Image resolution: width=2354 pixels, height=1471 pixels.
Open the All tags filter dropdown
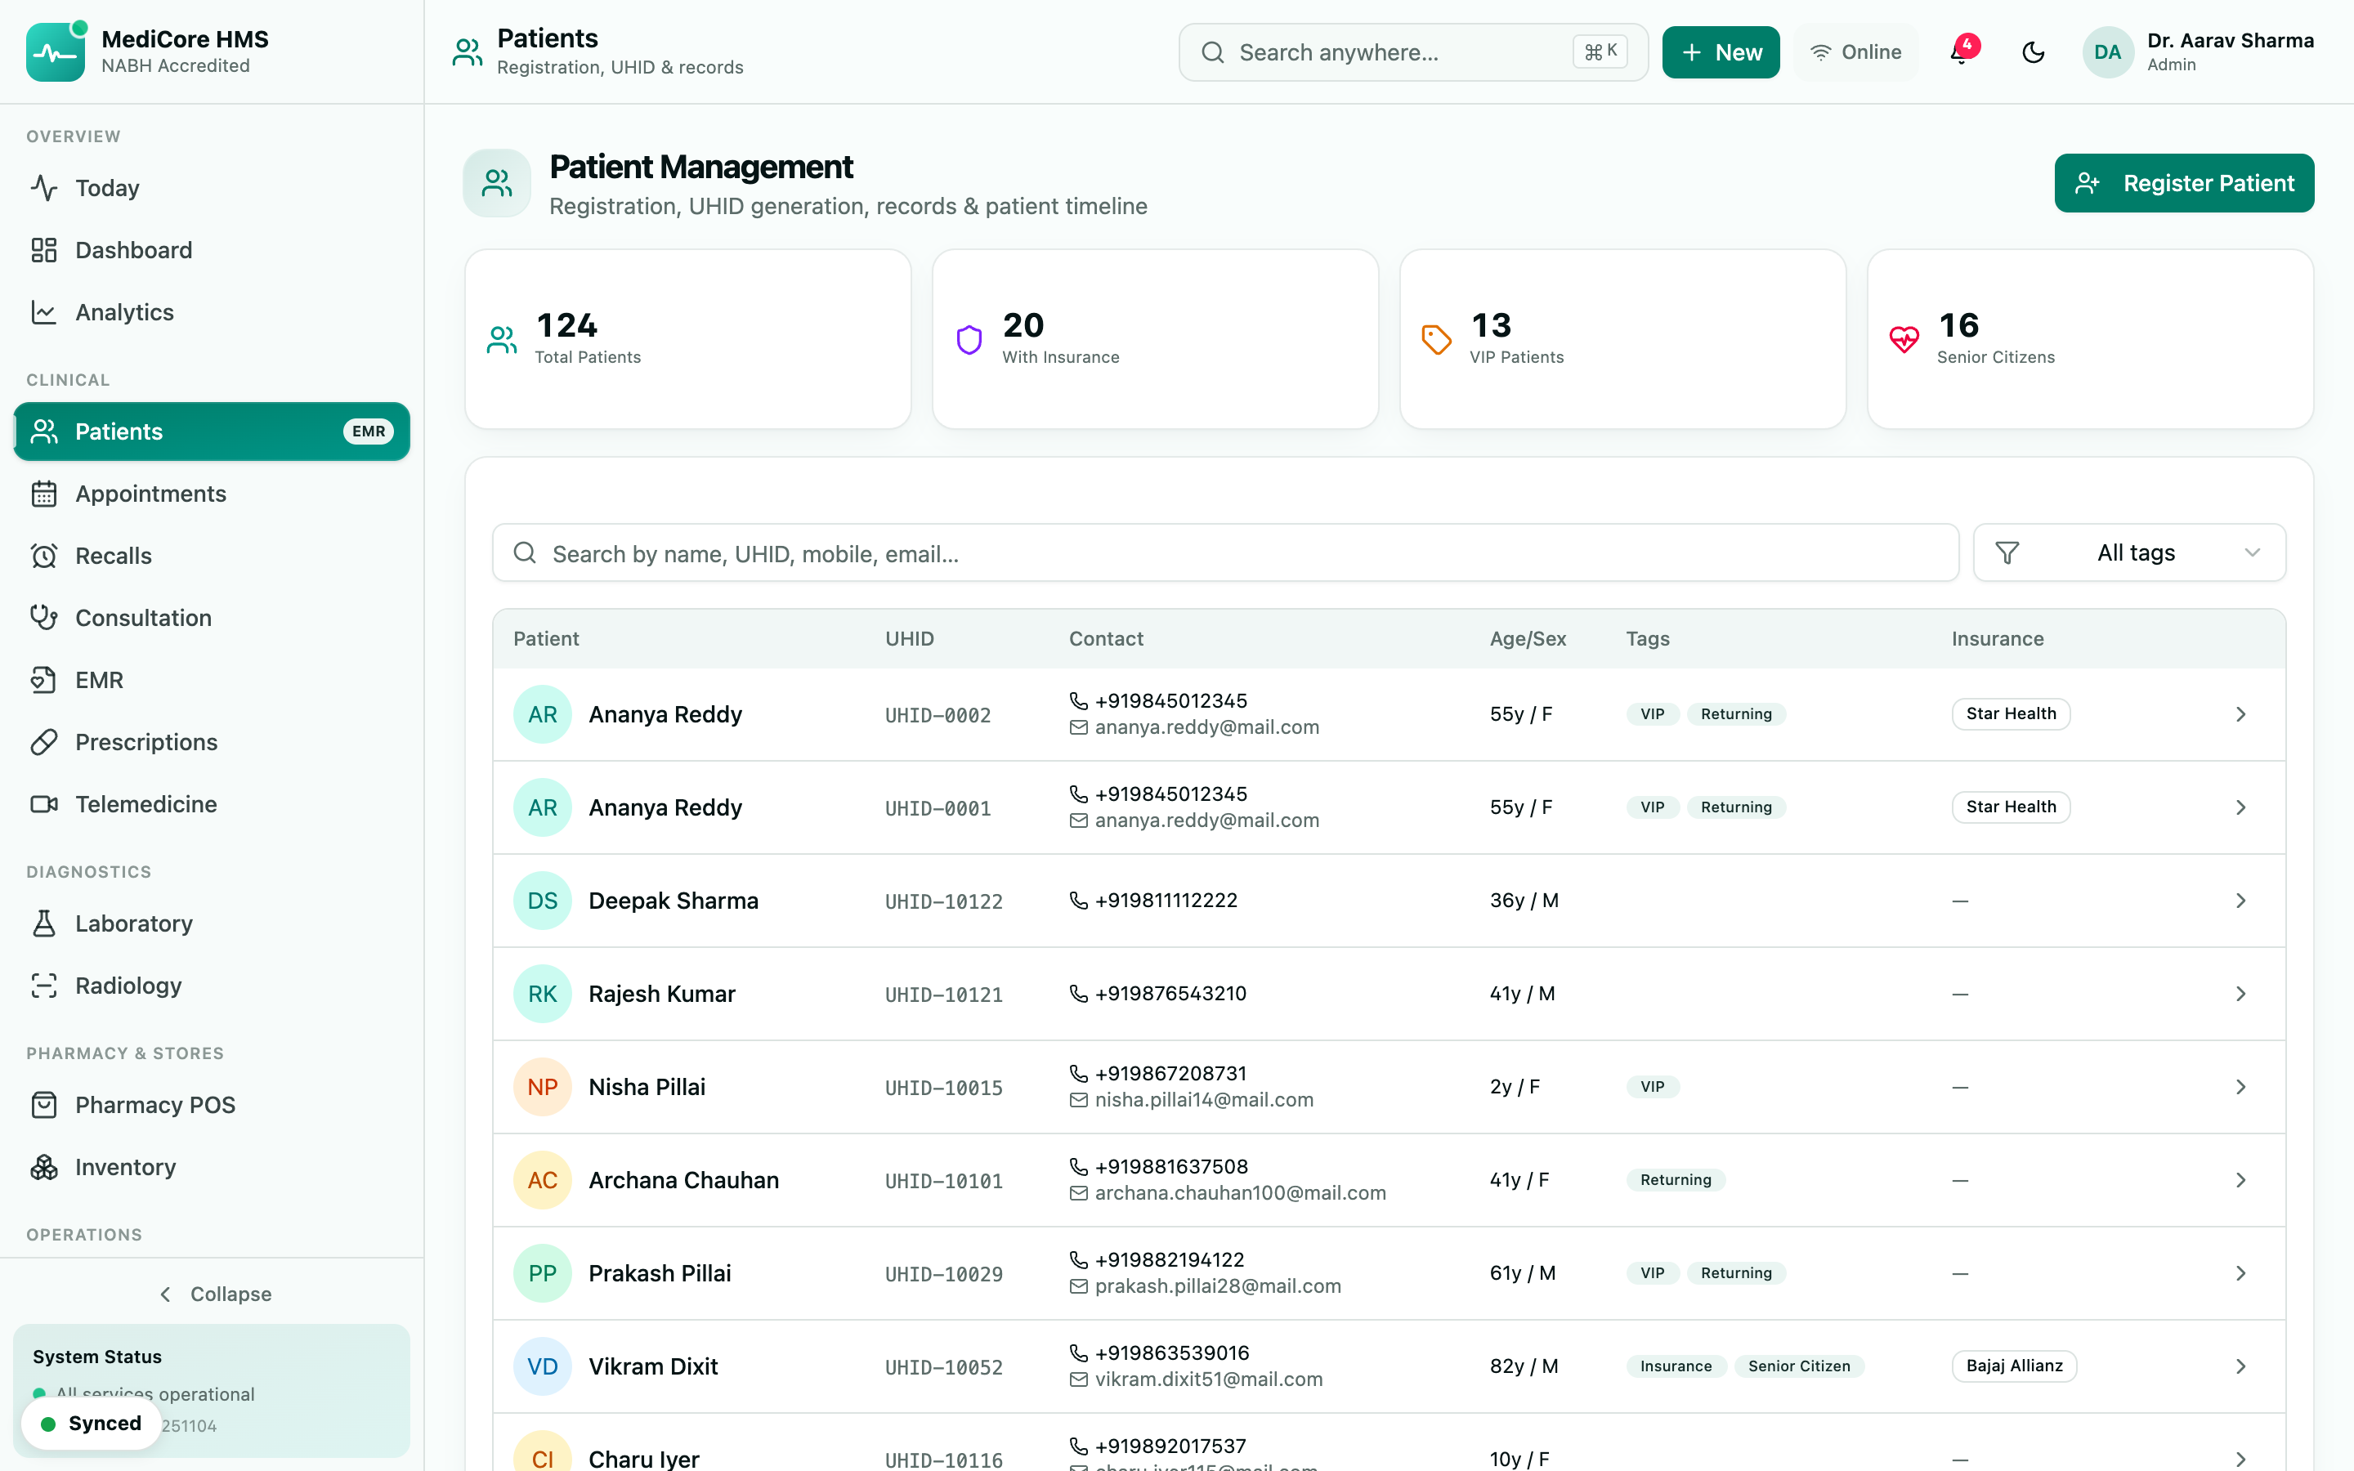tap(2129, 553)
